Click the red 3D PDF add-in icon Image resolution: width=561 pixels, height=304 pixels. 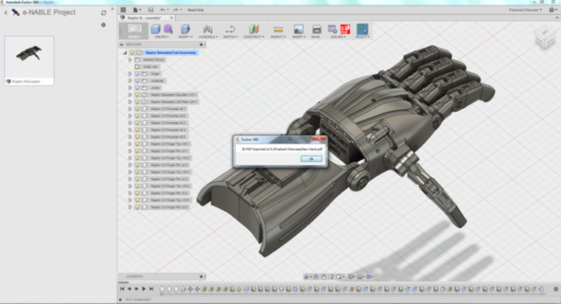coord(346,29)
